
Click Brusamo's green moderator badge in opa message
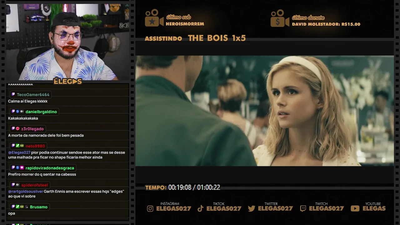click(x=17, y=207)
